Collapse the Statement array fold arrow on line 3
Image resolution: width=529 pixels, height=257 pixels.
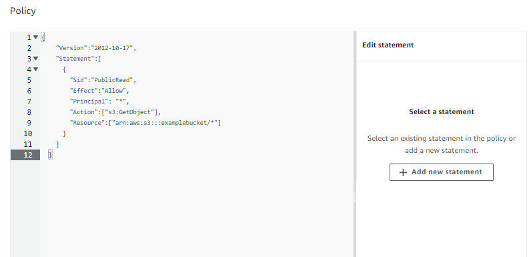point(35,59)
